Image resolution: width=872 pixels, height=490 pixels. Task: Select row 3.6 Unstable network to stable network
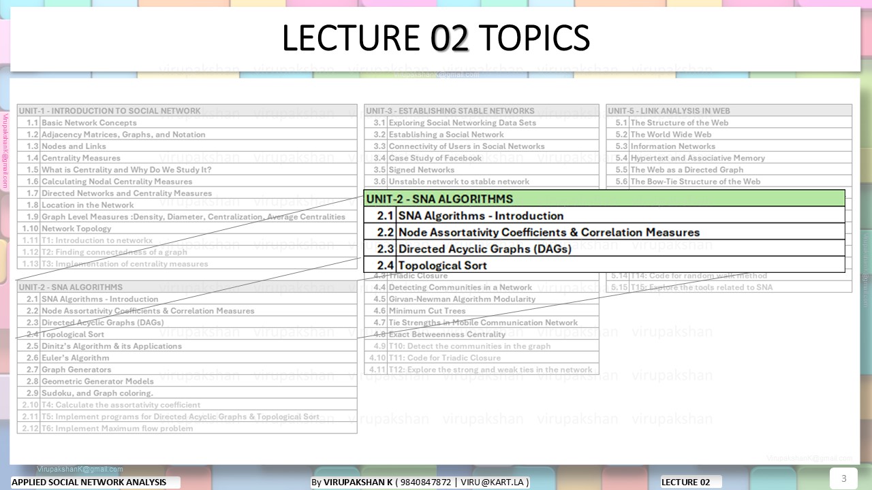(482, 182)
